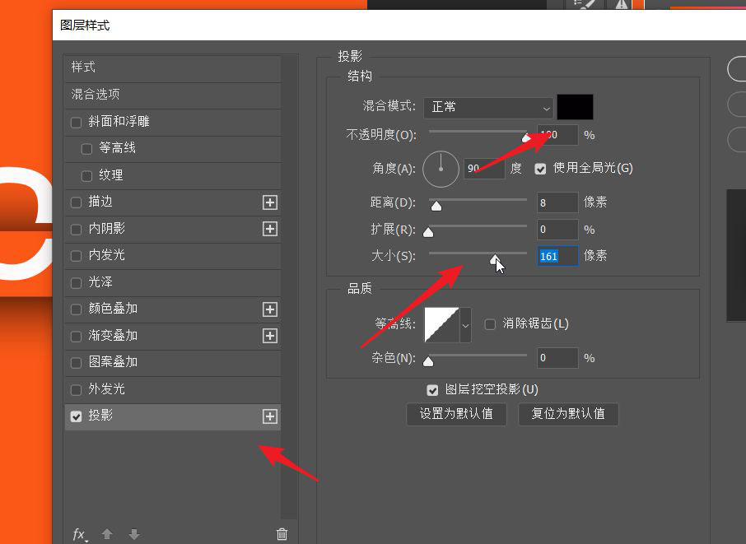Add another Drop Shadow (投影) via plus icon
The width and height of the screenshot is (746, 544).
(x=270, y=416)
